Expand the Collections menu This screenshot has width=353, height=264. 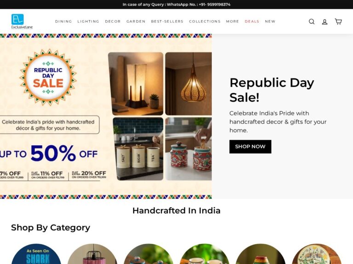pyautogui.click(x=205, y=22)
